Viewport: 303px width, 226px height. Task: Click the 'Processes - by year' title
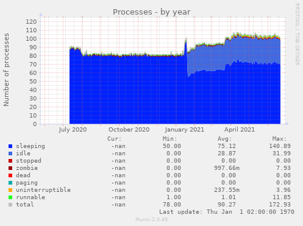pyautogui.click(x=152, y=12)
